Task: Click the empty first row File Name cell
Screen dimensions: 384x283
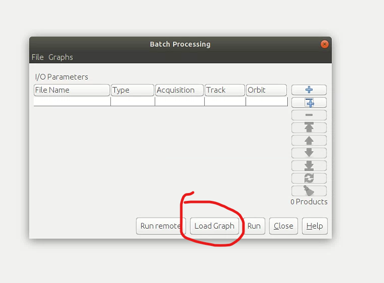Action: click(72, 101)
